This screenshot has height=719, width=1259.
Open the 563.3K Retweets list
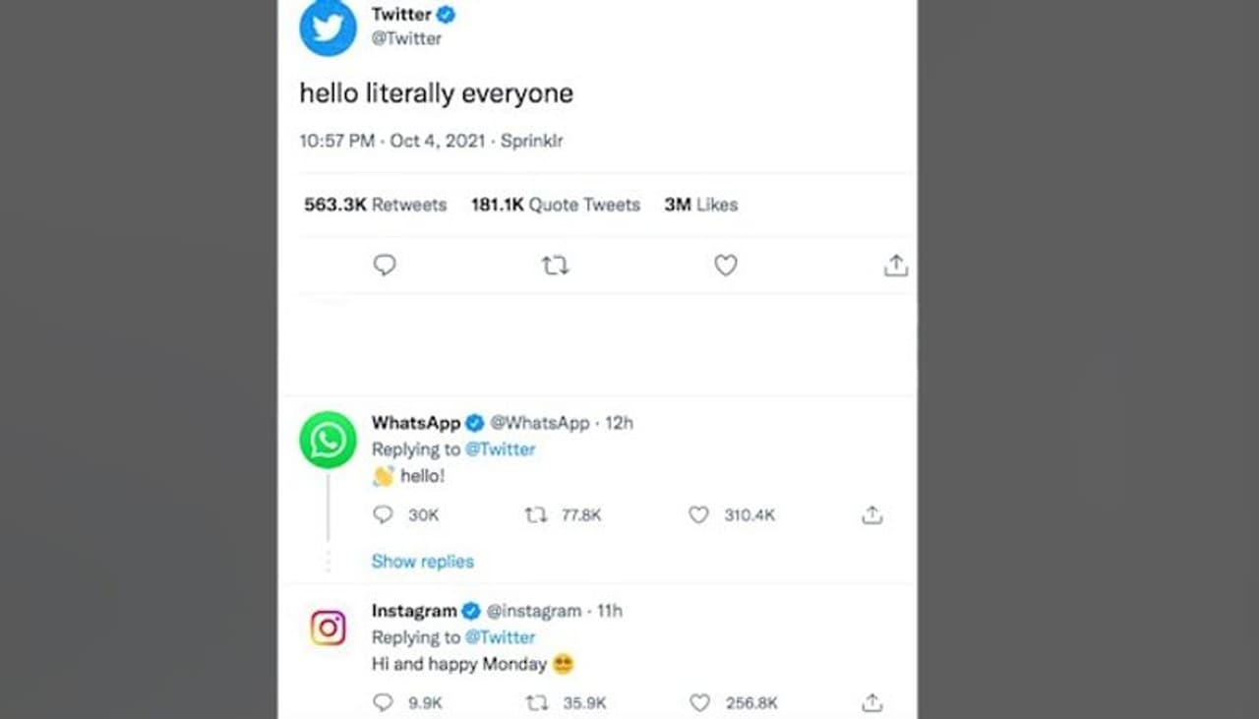click(375, 205)
